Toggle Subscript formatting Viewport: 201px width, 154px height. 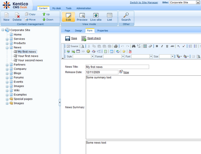178,46
